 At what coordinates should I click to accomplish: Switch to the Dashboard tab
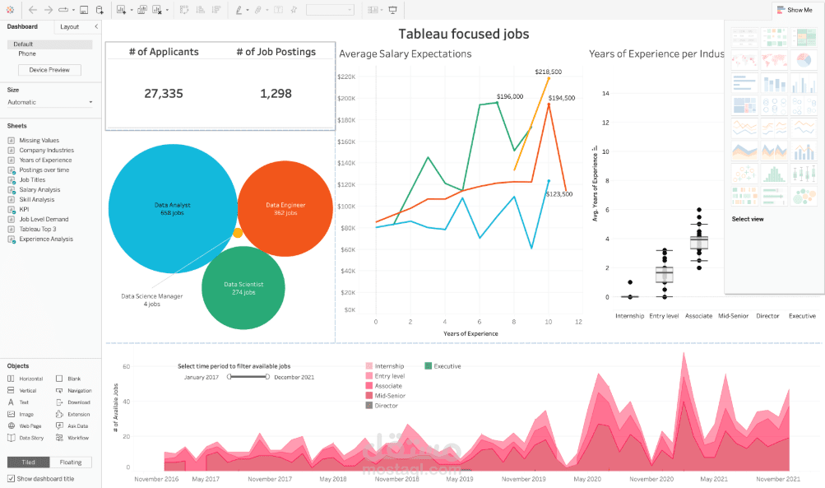23,26
